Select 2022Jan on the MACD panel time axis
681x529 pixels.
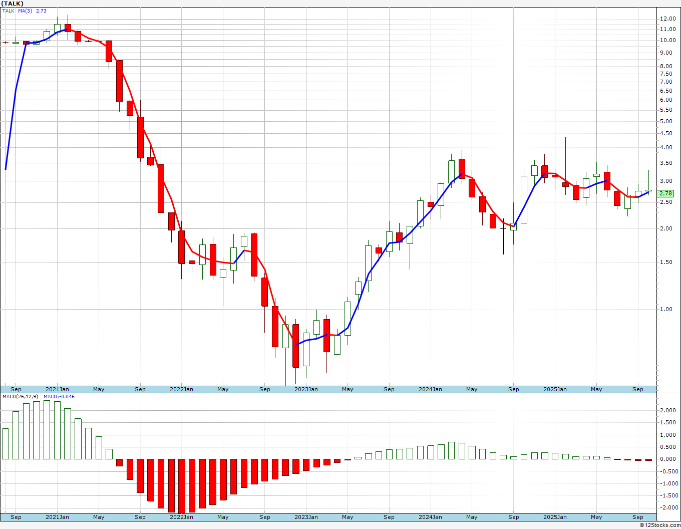(x=181, y=517)
